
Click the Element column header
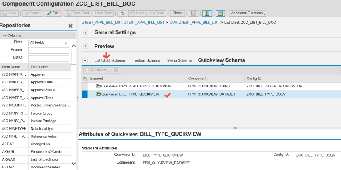pos(137,79)
